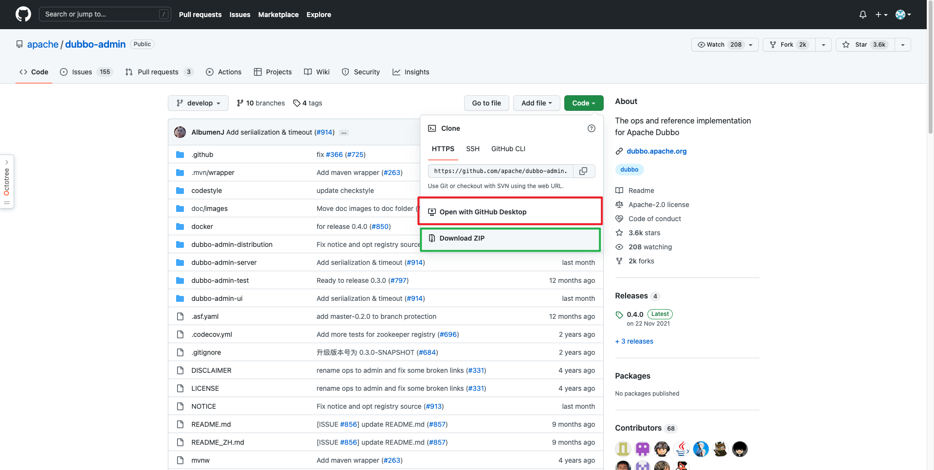934x470 pixels.
Task: Open the notifications bell
Action: click(x=863, y=15)
